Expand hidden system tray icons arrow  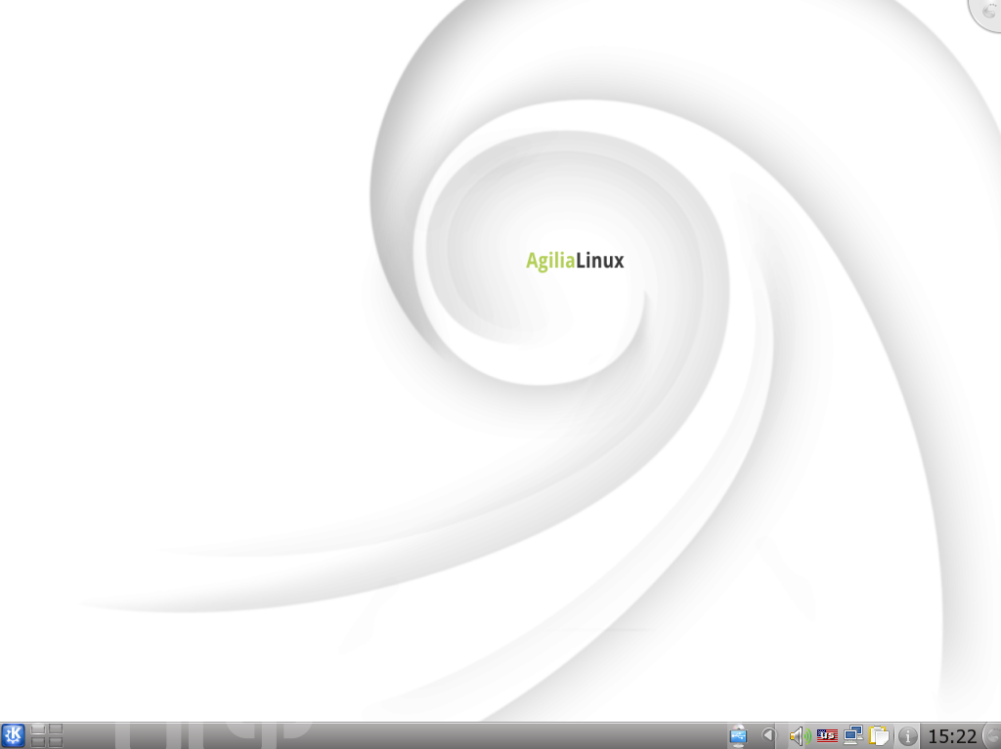point(768,735)
